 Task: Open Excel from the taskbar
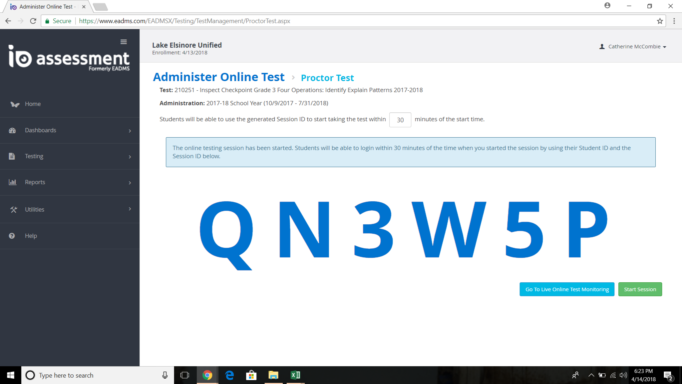(295, 375)
